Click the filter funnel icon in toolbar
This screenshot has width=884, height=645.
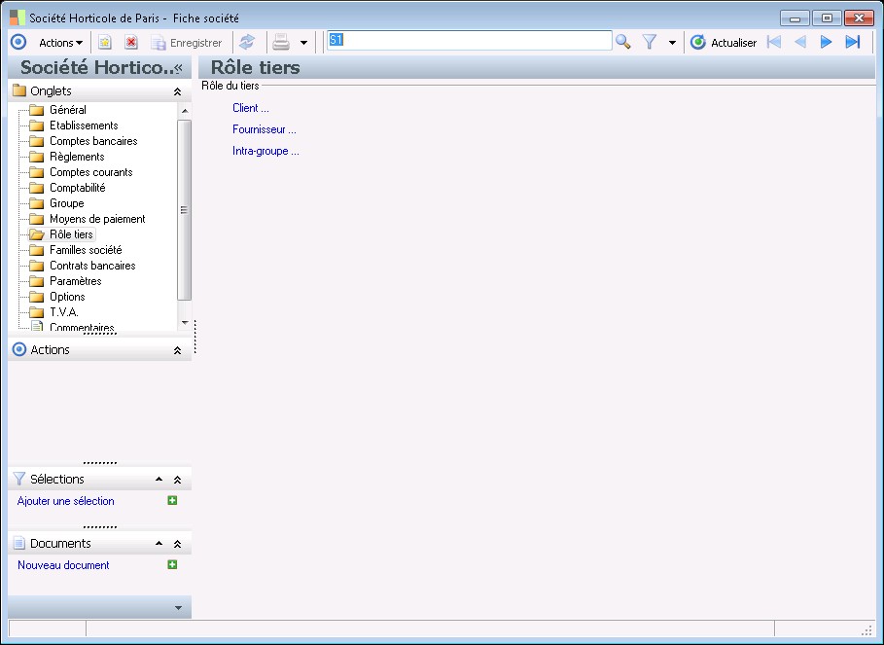[x=650, y=42]
